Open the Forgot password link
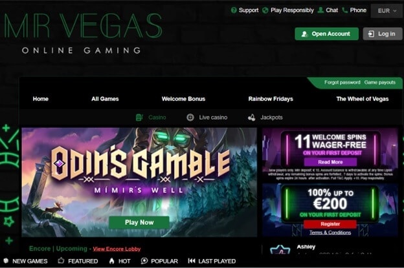 pos(342,83)
